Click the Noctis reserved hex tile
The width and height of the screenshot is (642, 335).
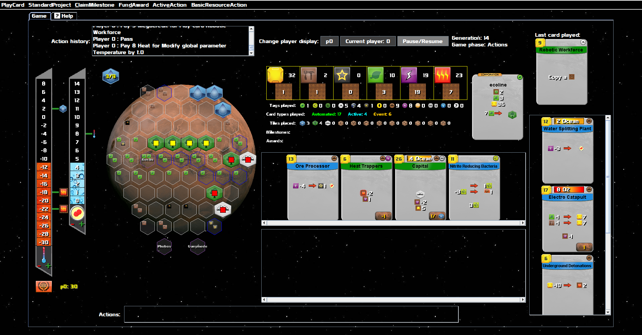tap(148, 159)
